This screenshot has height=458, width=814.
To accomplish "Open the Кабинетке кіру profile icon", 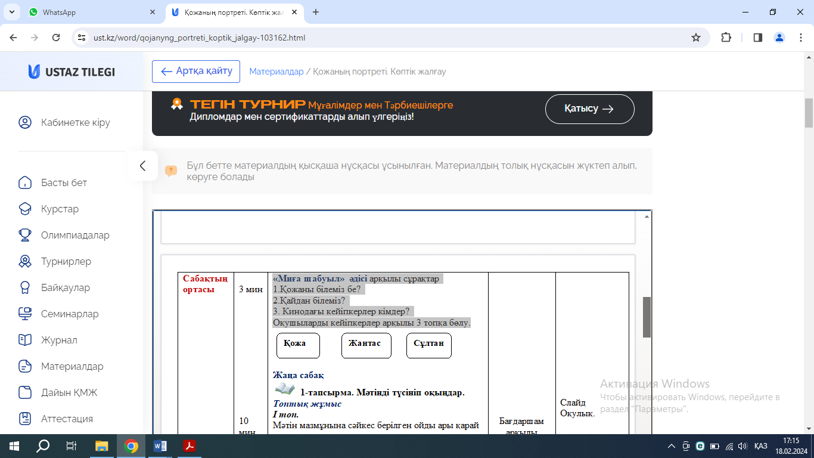I will point(25,123).
